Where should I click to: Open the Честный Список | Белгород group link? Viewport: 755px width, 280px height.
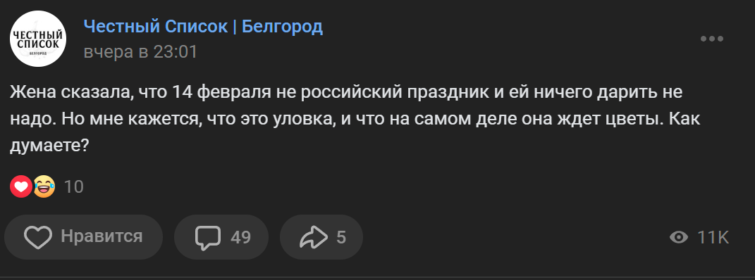click(x=203, y=27)
